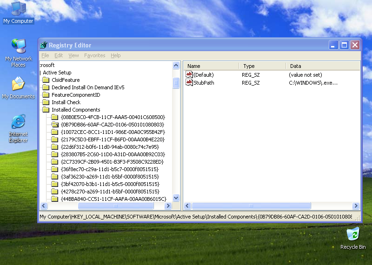Click the Declined Install On Demand IEv5 folder icon
This screenshot has height=265, width=372.
point(46,87)
